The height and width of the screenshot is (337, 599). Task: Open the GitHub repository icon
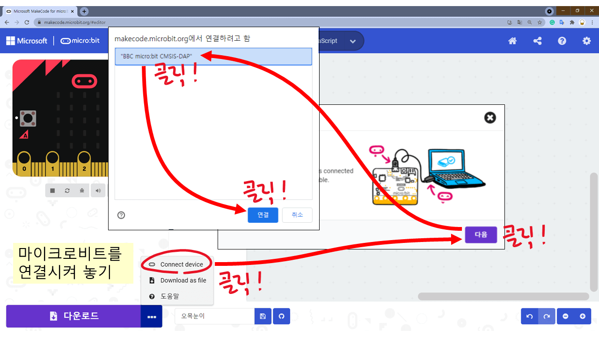pos(282,316)
